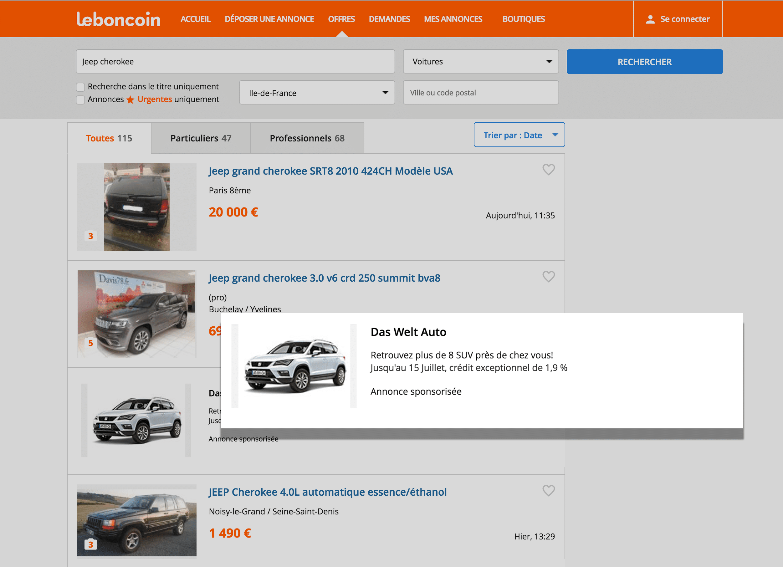Click the orange Urgentes star icon
The height and width of the screenshot is (567, 783).
point(130,100)
